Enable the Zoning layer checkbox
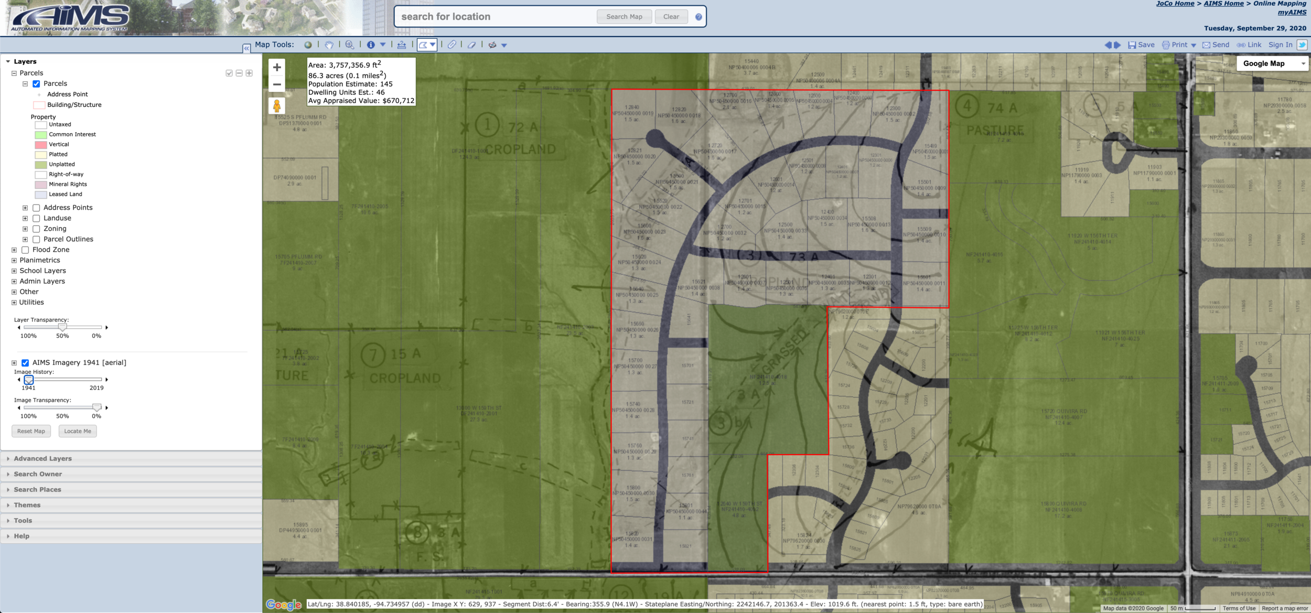Image resolution: width=1311 pixels, height=613 pixels. click(36, 229)
